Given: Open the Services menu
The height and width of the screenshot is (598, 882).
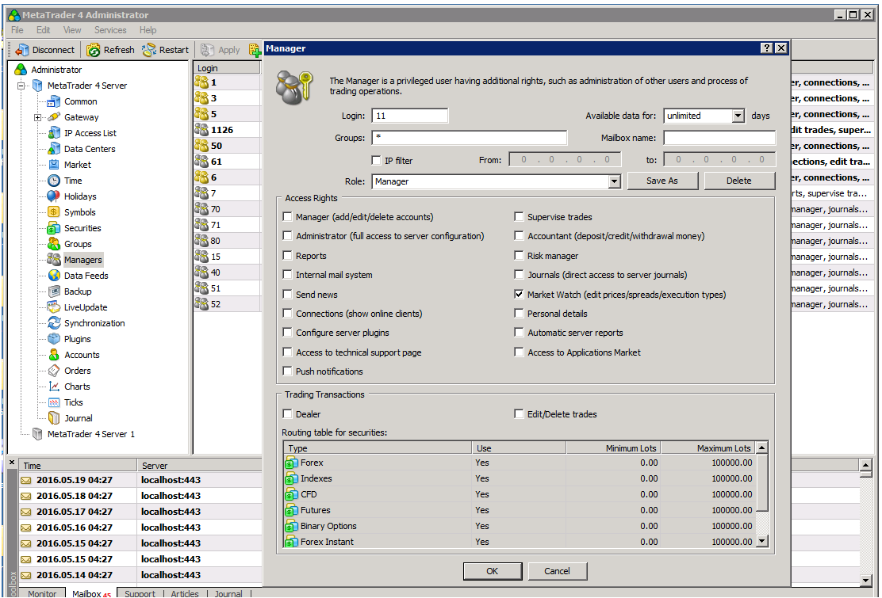Looking at the screenshot, I should click(110, 30).
